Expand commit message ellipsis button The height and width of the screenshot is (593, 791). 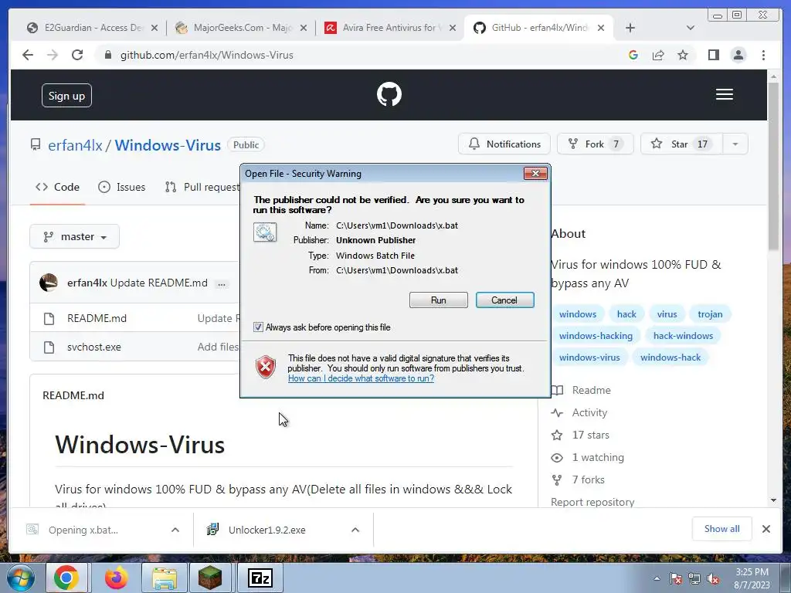pyautogui.click(x=222, y=284)
